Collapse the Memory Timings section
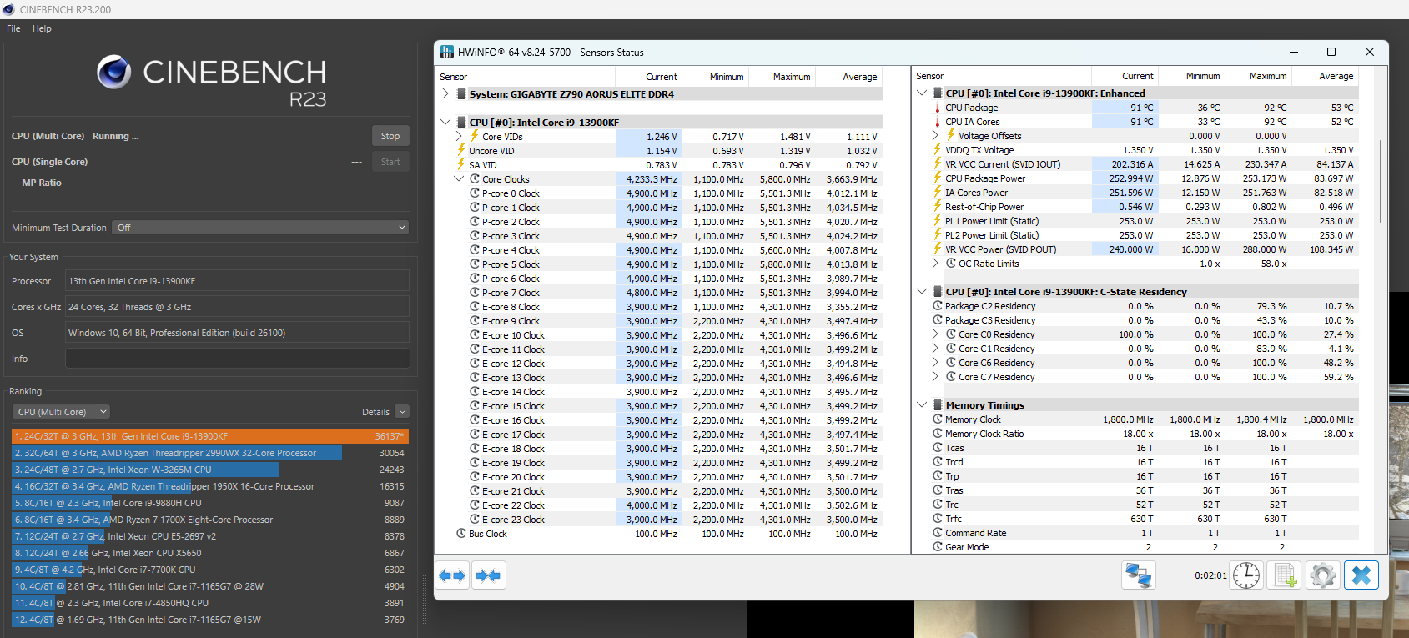 (x=922, y=405)
